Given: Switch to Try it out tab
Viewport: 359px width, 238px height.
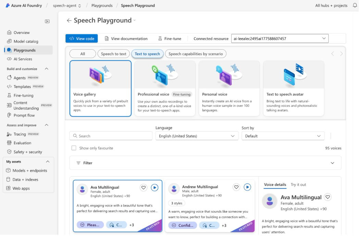Looking at the screenshot, I should [x=298, y=185].
